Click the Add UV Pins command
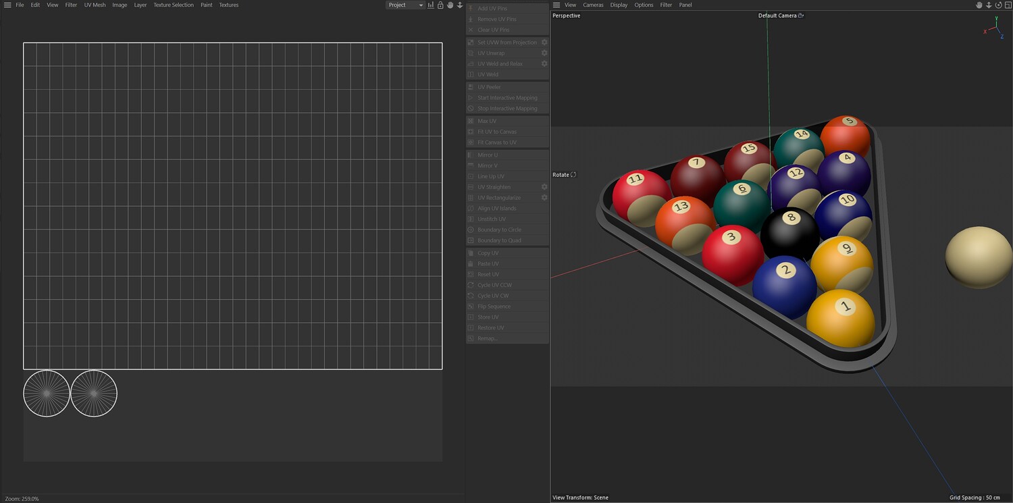Screen dimensions: 1013x503 [507, 8]
